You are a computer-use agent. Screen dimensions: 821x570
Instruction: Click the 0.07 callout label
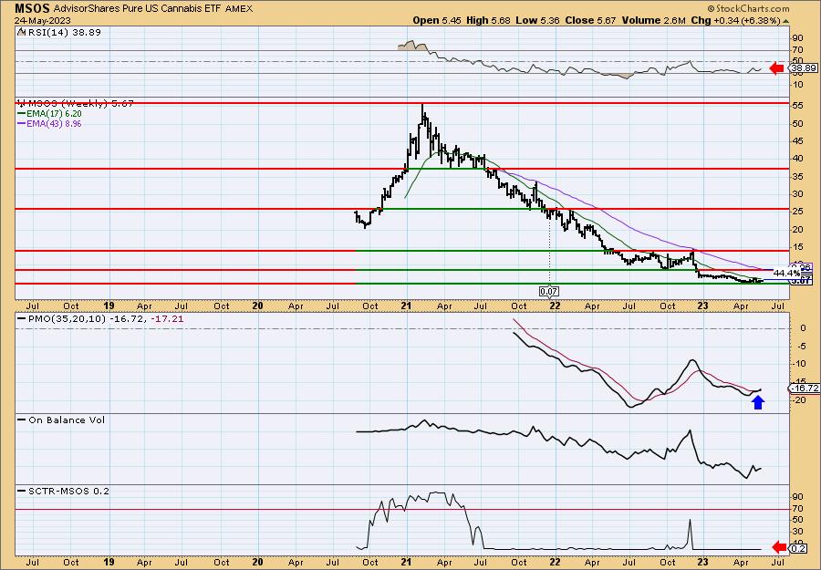coord(549,291)
